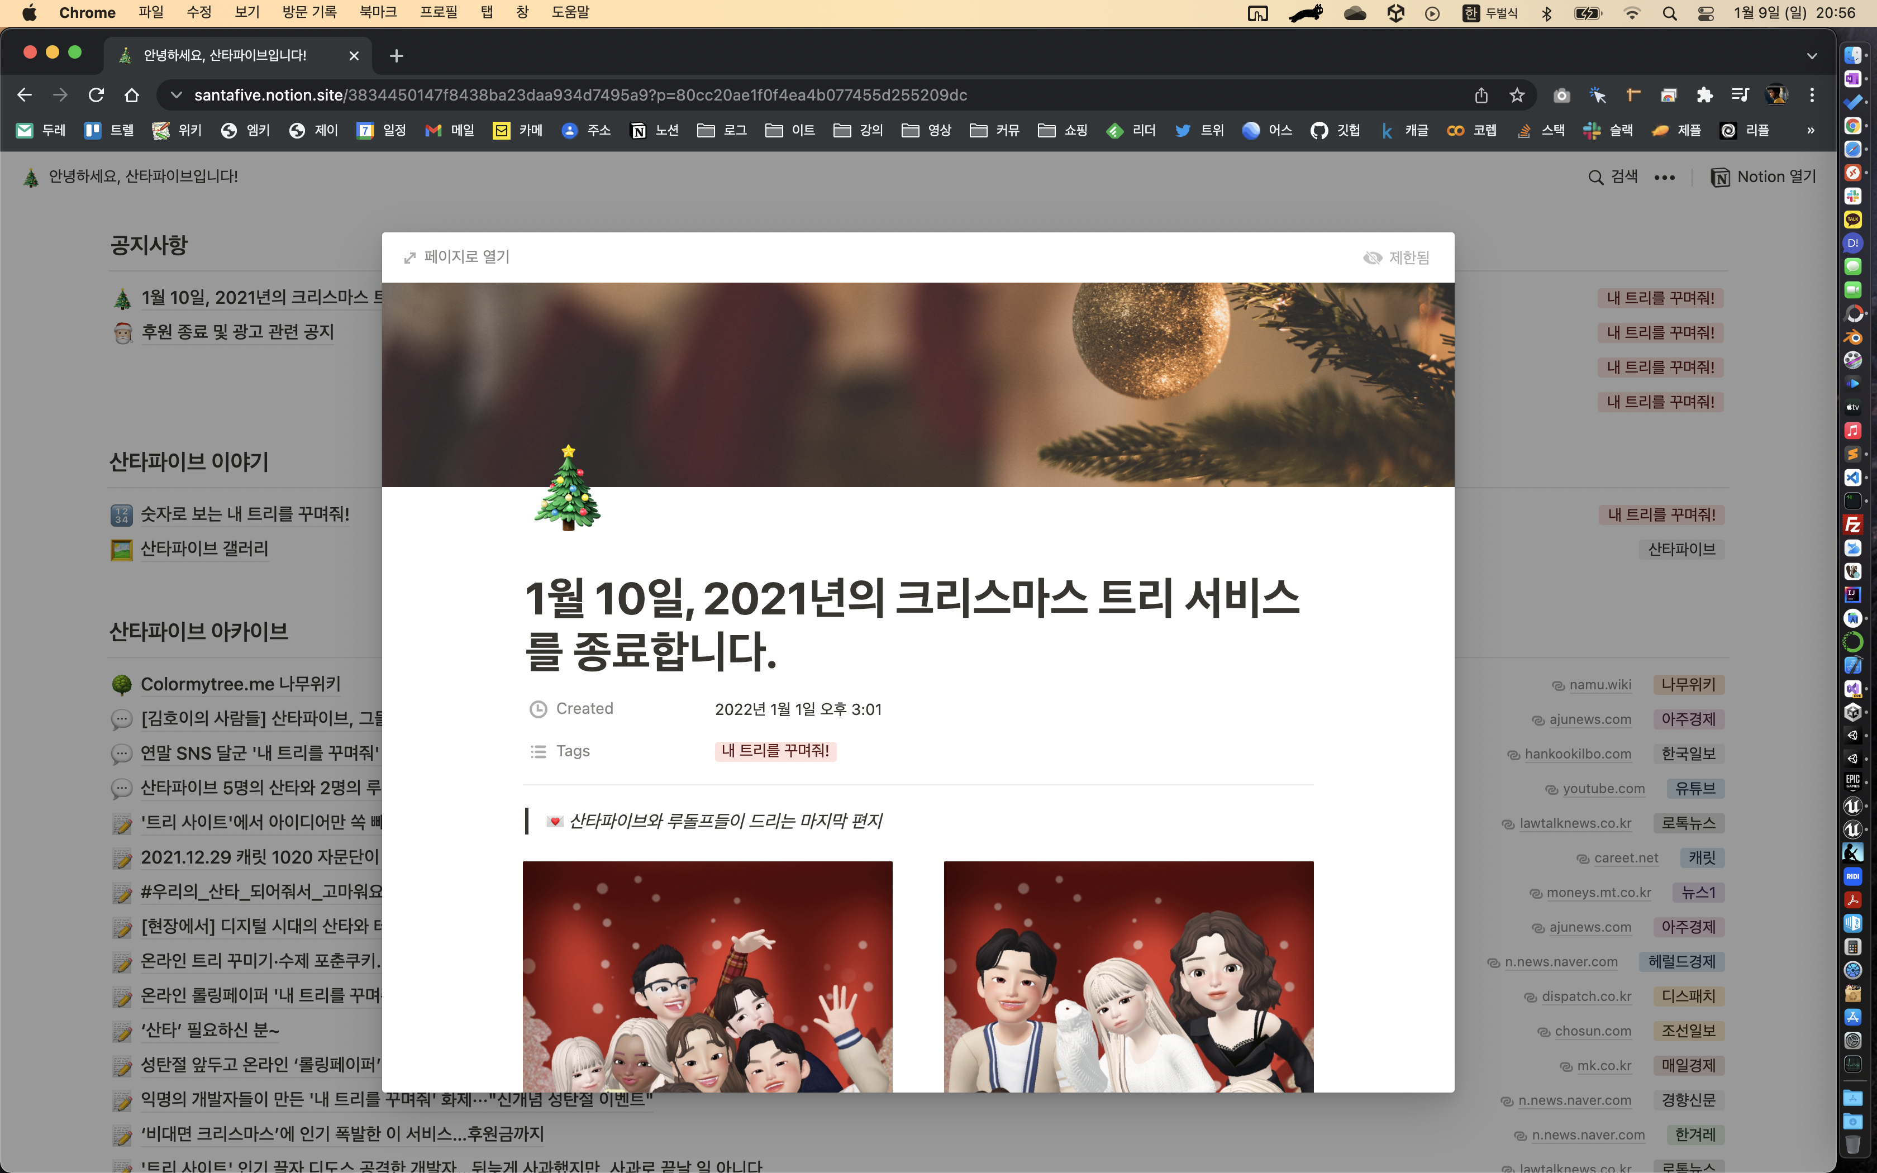This screenshot has width=1877, height=1173.
Task: Toggle the 제한됨 visibility indicator
Action: [x=1396, y=258]
